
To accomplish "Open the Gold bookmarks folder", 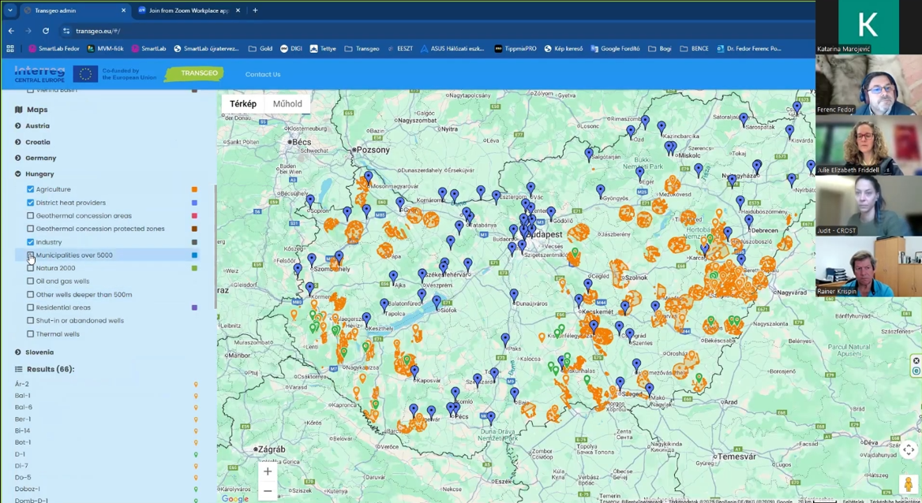I will [x=260, y=49].
